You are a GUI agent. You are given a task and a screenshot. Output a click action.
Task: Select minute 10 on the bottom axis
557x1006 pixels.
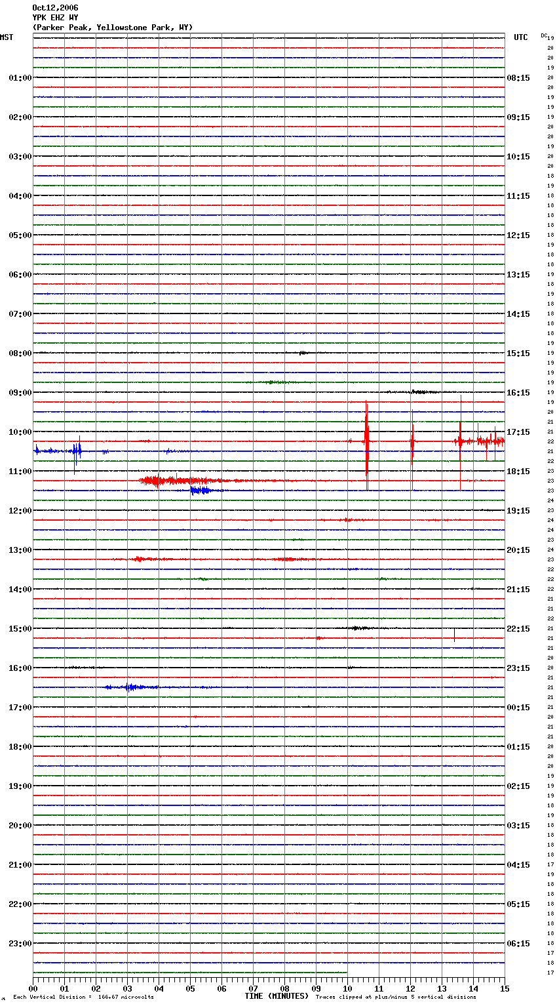347,988
